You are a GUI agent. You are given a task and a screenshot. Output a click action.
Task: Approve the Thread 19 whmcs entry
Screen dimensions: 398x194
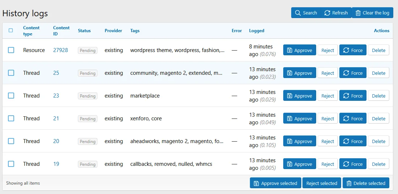pyautogui.click(x=299, y=164)
